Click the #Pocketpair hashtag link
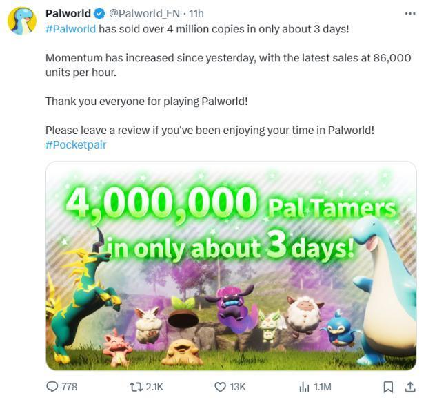This screenshot has height=400, width=426. pos(76,144)
